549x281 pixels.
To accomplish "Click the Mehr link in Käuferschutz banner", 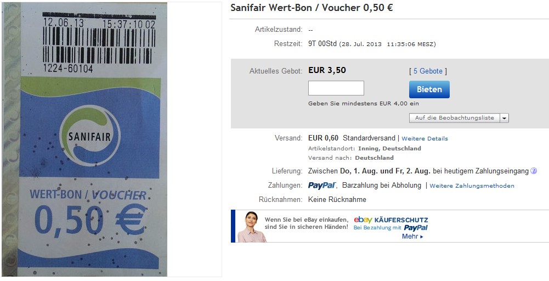I will 412,237.
